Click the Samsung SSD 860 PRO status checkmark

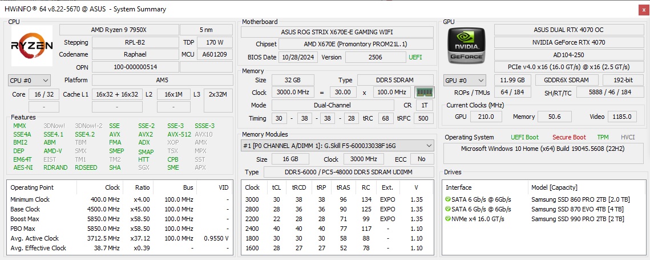pos(448,199)
